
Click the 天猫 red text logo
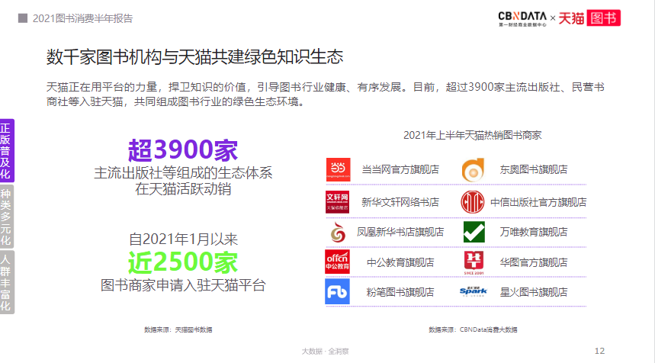[571, 18]
